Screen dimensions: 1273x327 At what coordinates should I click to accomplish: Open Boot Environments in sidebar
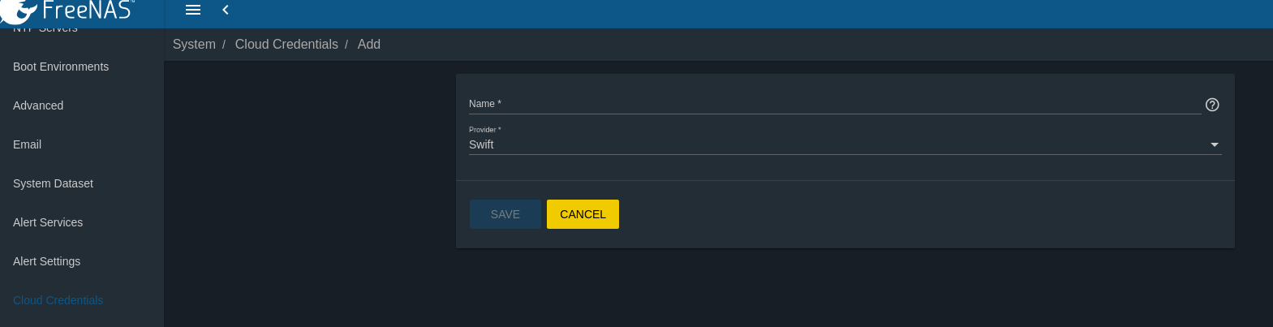coord(61,67)
